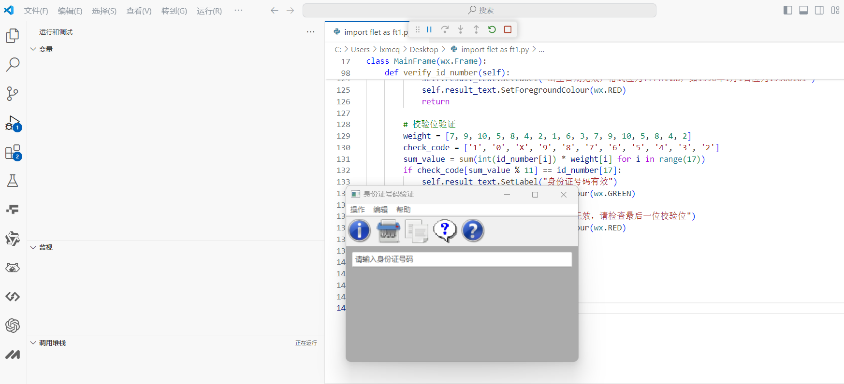Screen dimensions: 844x384
Task: Open the Search view in activity bar
Action: coord(13,64)
